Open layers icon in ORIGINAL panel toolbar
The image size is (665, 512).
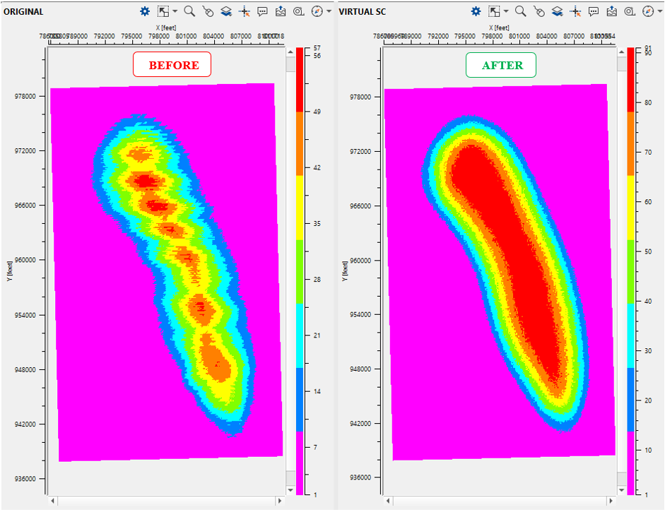226,11
